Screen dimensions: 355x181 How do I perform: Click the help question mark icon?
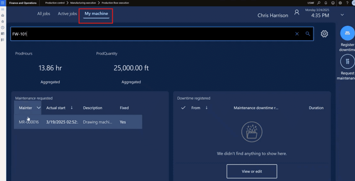pyautogui.click(x=347, y=3)
